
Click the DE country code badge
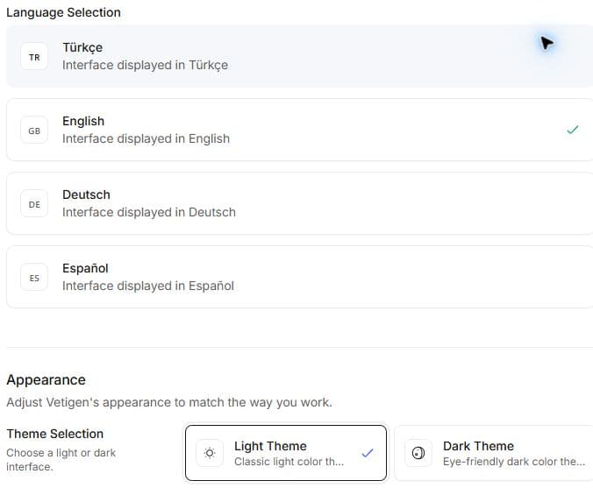coord(34,203)
